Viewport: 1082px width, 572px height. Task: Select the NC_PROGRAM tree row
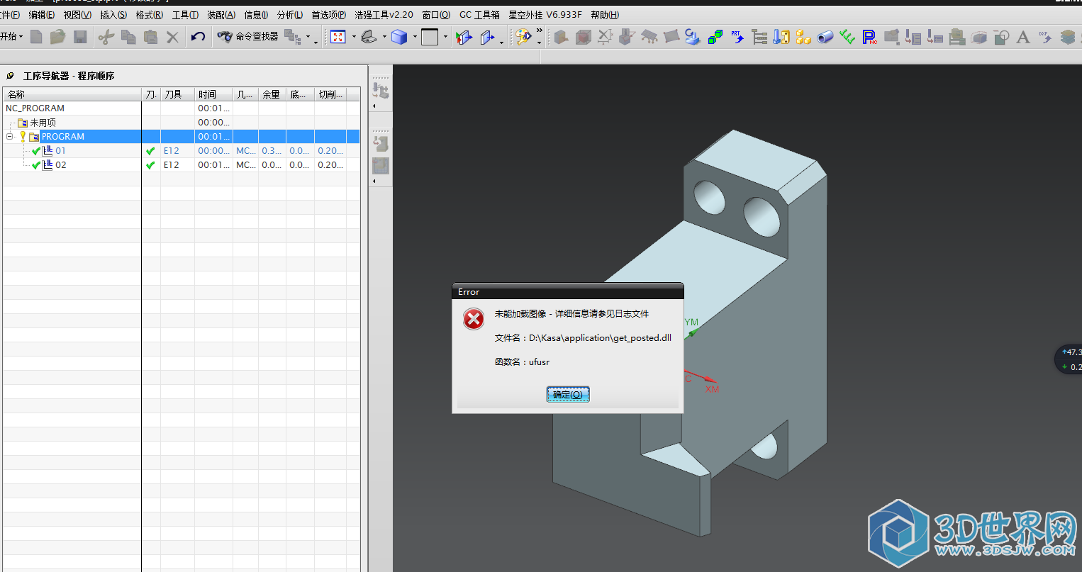coord(182,108)
